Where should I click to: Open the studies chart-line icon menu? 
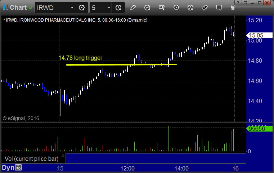pos(147,8)
